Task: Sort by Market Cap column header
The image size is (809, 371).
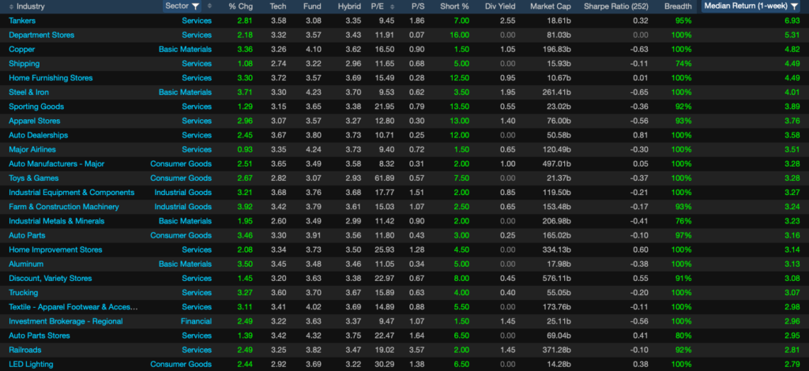Action: click(551, 6)
